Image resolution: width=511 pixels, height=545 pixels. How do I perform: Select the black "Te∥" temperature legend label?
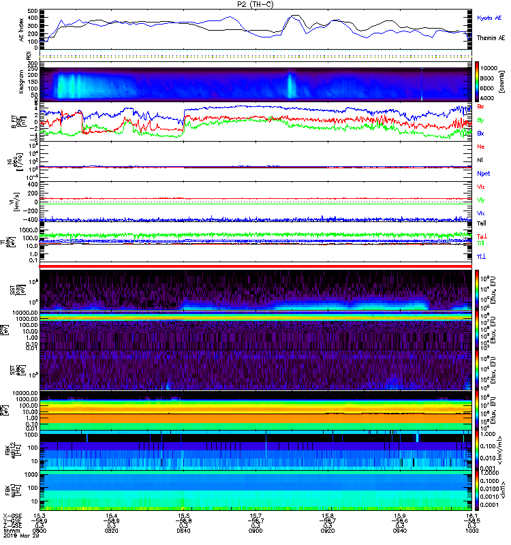pyautogui.click(x=482, y=223)
